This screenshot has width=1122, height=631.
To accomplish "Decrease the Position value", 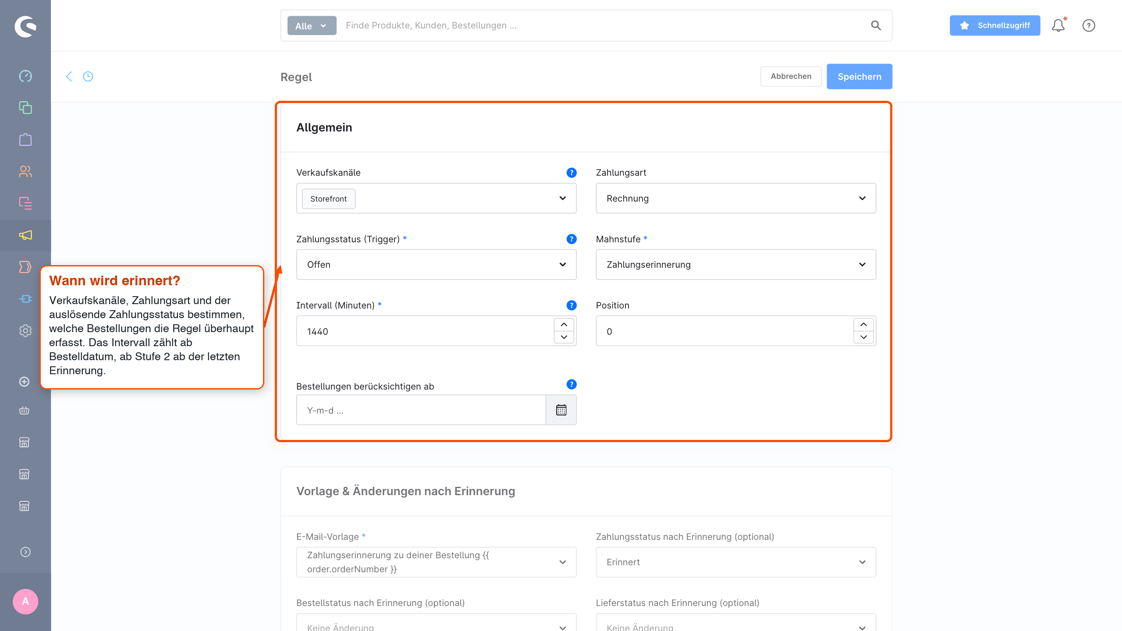I will pyautogui.click(x=863, y=337).
